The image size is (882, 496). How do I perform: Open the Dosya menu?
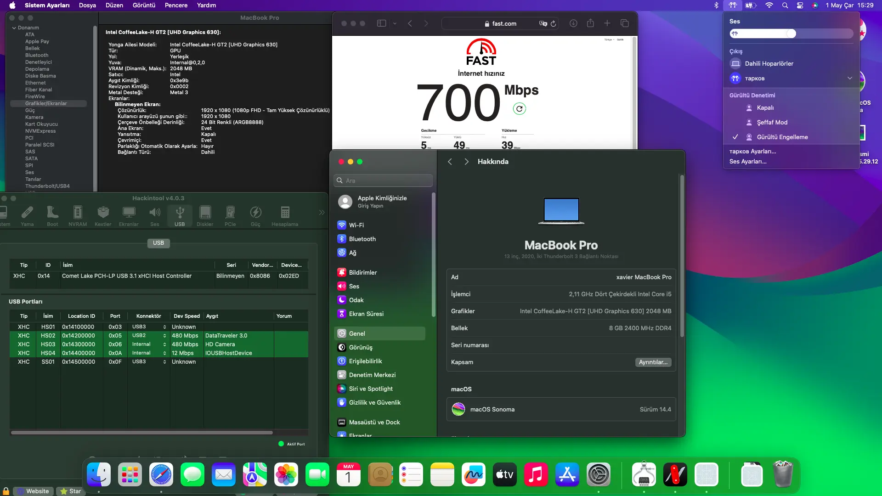[x=87, y=6]
